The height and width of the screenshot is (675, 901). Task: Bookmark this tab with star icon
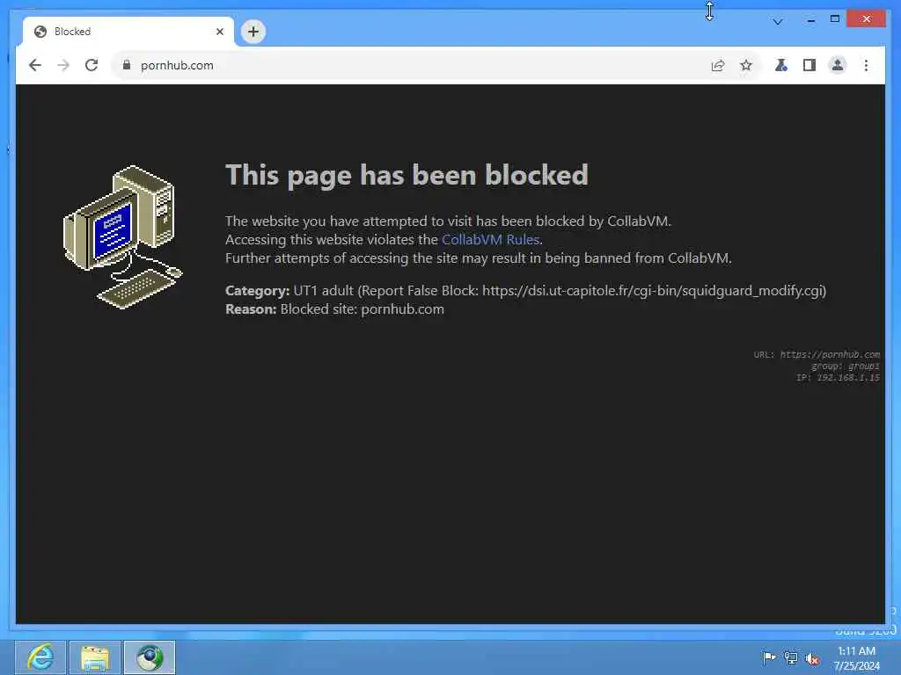(746, 65)
